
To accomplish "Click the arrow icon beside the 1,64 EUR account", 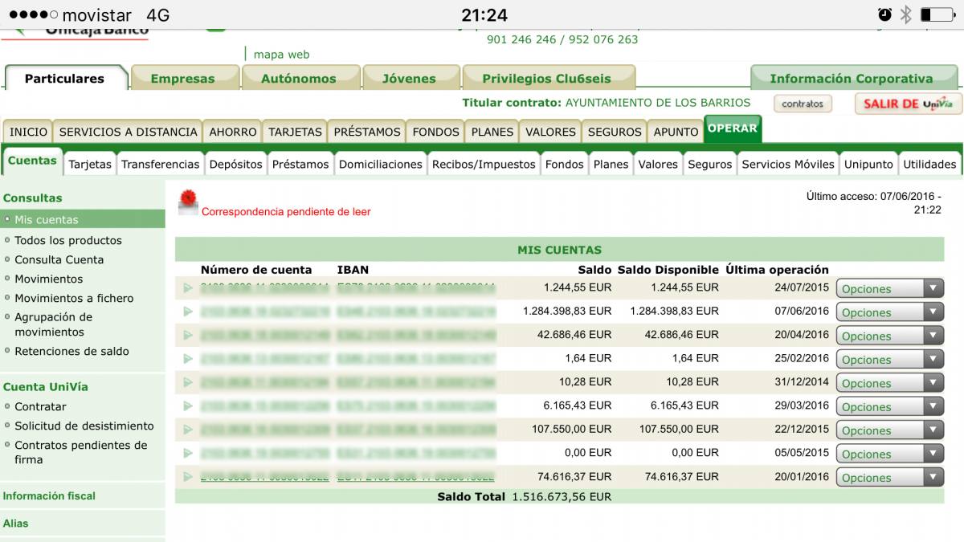I will [x=188, y=358].
